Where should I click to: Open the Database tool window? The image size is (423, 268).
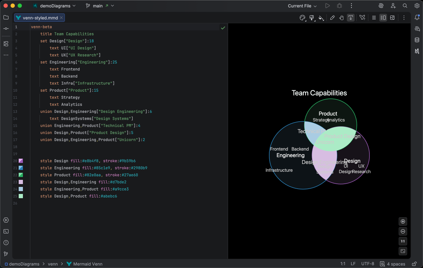pyautogui.click(x=417, y=40)
